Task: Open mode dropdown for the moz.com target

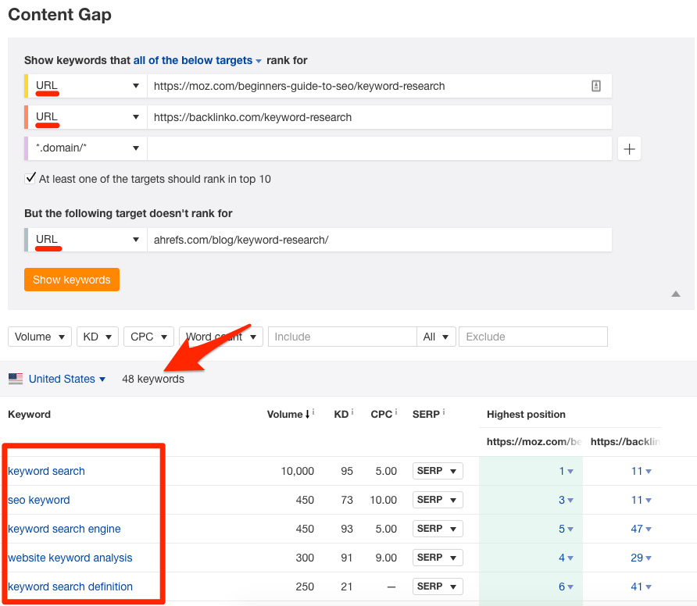Action: pyautogui.click(x=88, y=86)
